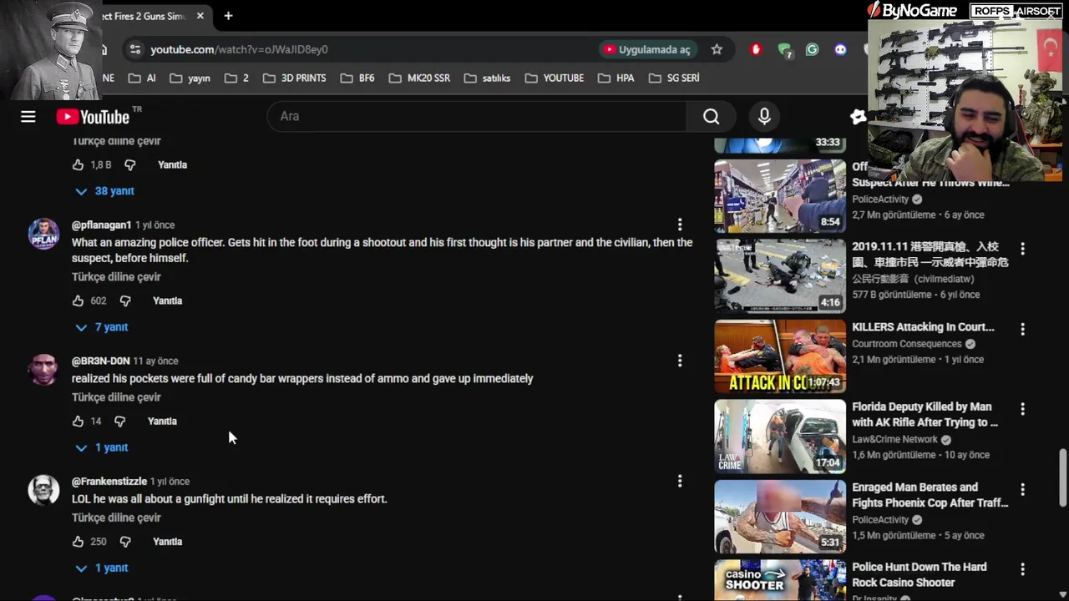Viewport: 1069px width, 601px height.
Task: Click the red extension icon in the toolbar
Action: point(756,49)
